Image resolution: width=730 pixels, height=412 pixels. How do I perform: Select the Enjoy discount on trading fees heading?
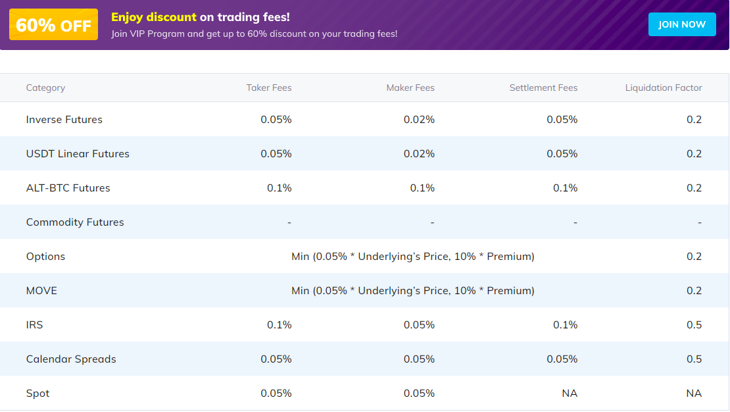pyautogui.click(x=200, y=17)
